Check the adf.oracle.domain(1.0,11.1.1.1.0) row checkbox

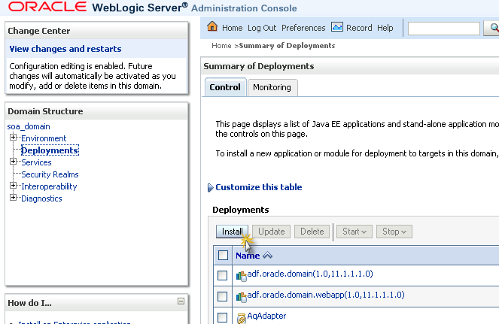tap(223, 275)
